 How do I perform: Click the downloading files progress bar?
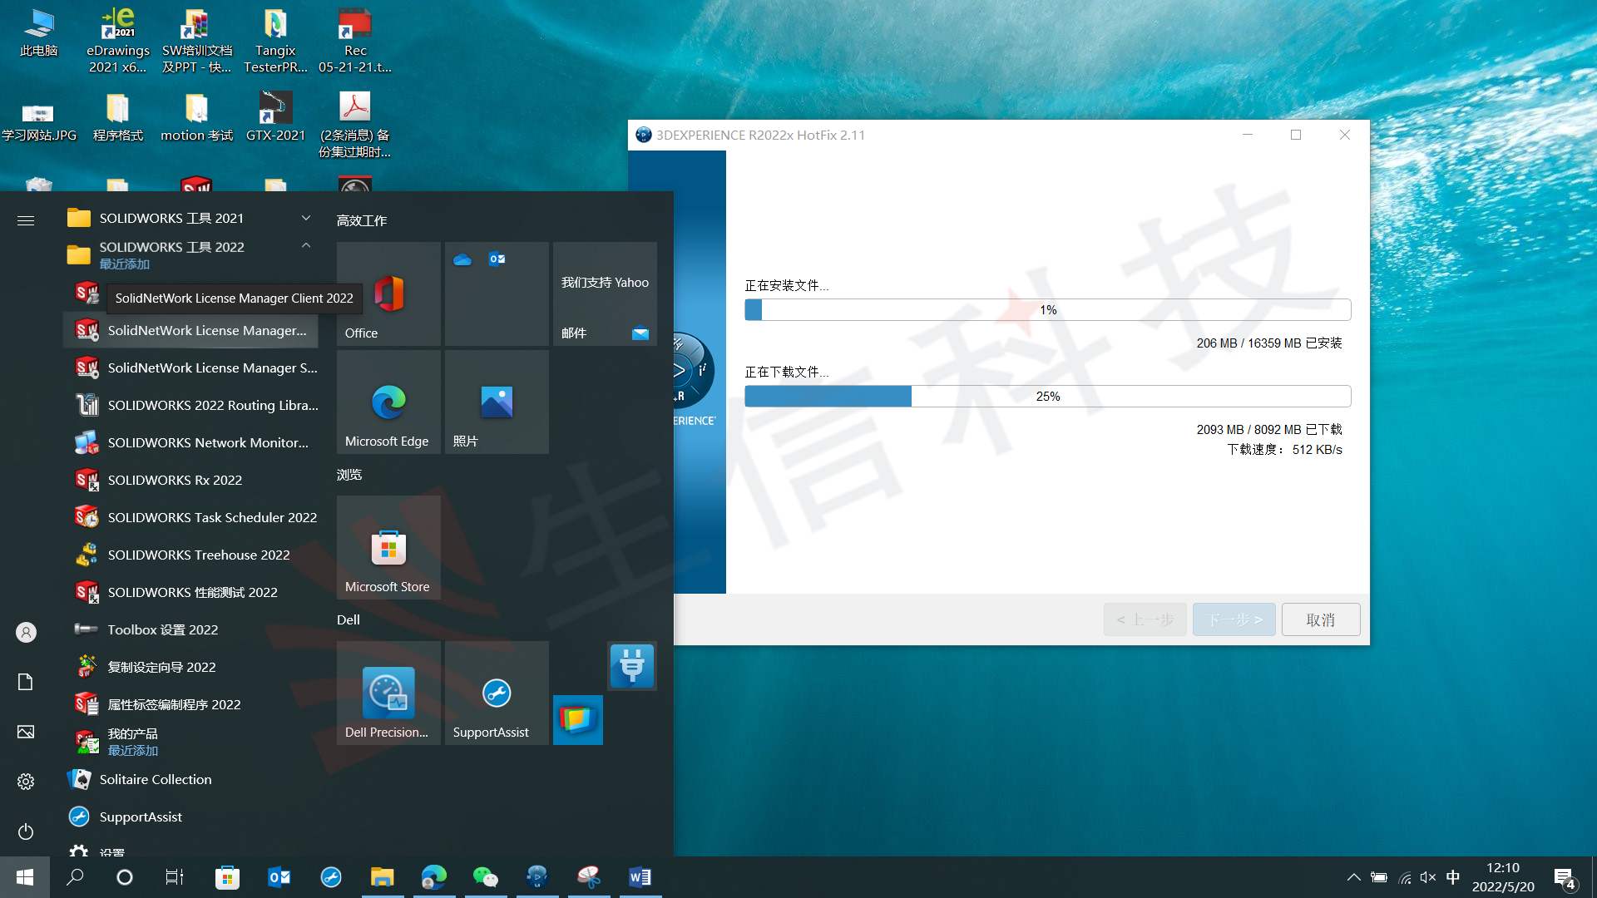click(x=1048, y=396)
